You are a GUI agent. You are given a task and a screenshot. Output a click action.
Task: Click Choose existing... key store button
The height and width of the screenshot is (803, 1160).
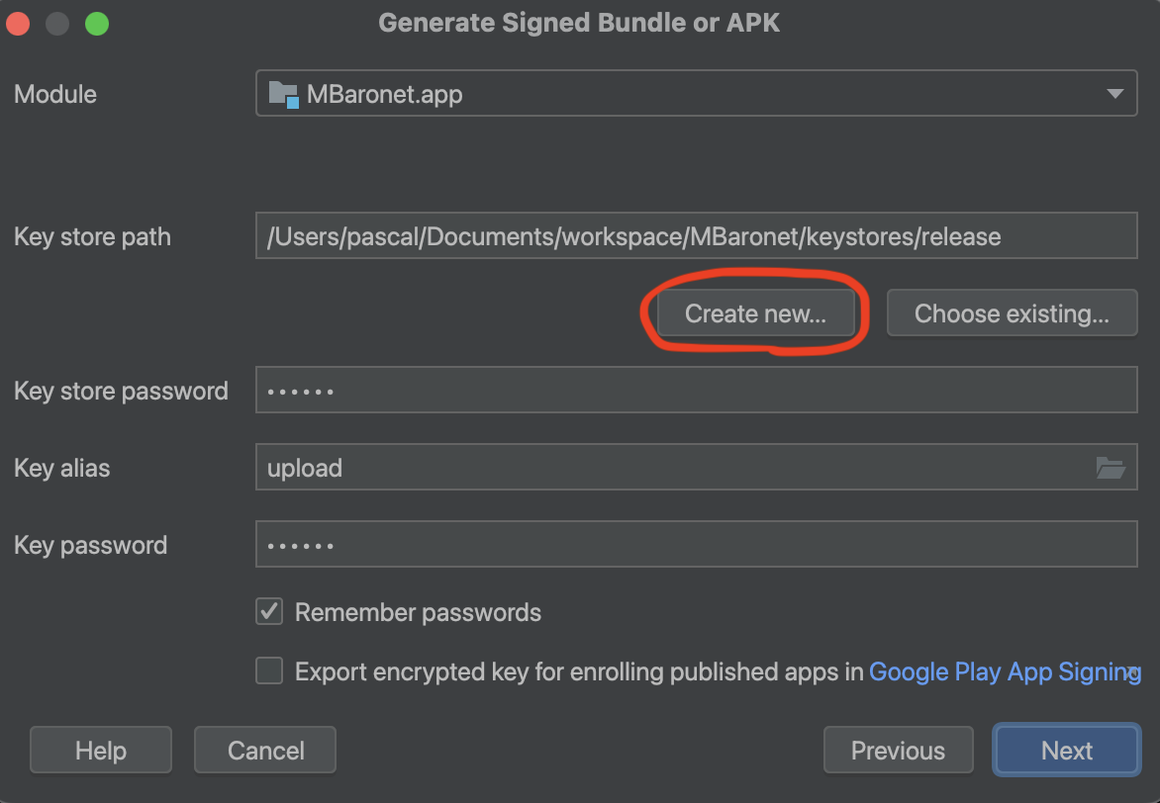click(x=1012, y=314)
